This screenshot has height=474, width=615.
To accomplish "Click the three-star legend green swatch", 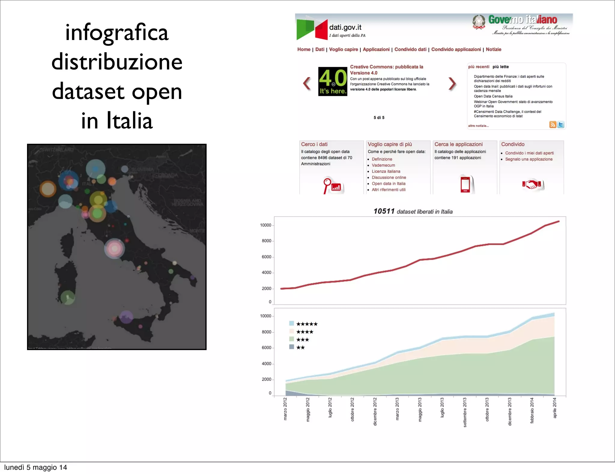I will pos(291,339).
